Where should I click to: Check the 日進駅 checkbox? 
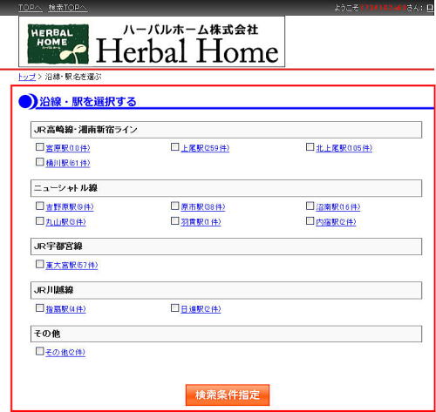tap(174, 308)
